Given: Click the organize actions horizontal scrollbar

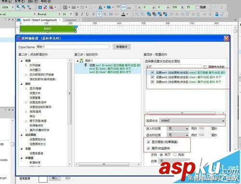Looking at the screenshot, I should click(104, 164).
